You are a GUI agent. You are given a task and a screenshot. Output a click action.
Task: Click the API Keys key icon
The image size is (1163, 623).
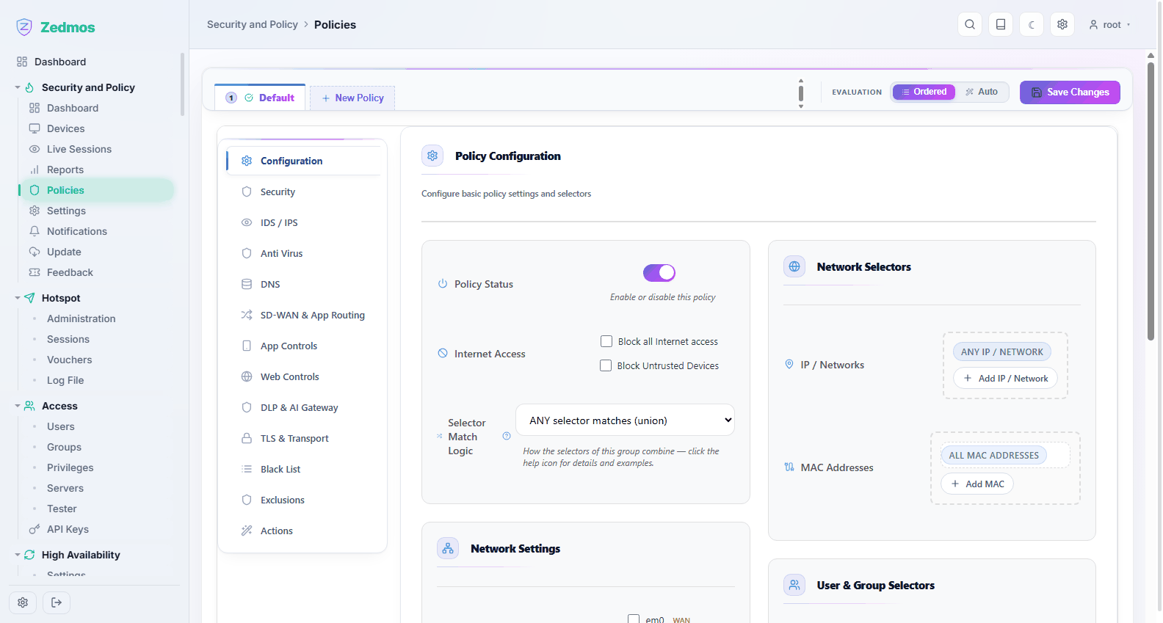[35, 529]
